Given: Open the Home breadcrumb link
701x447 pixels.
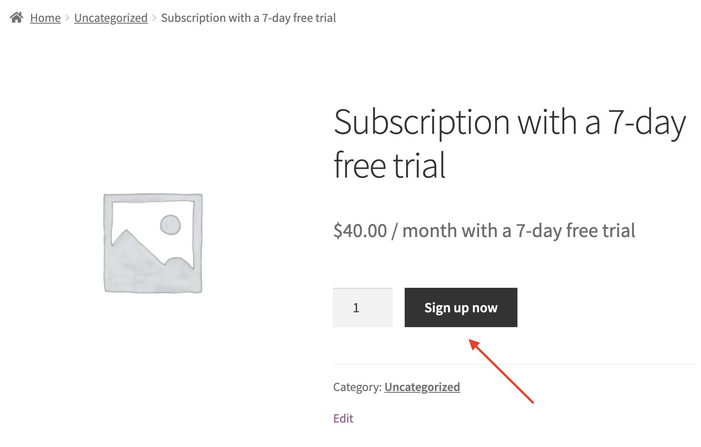Looking at the screenshot, I should (45, 18).
